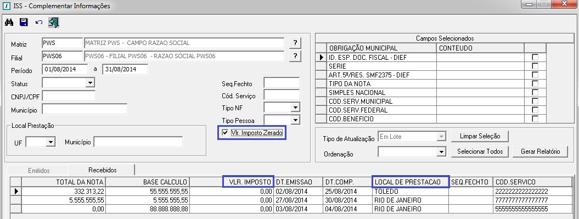Click the SEQ.FECHTO column header

click(471, 182)
